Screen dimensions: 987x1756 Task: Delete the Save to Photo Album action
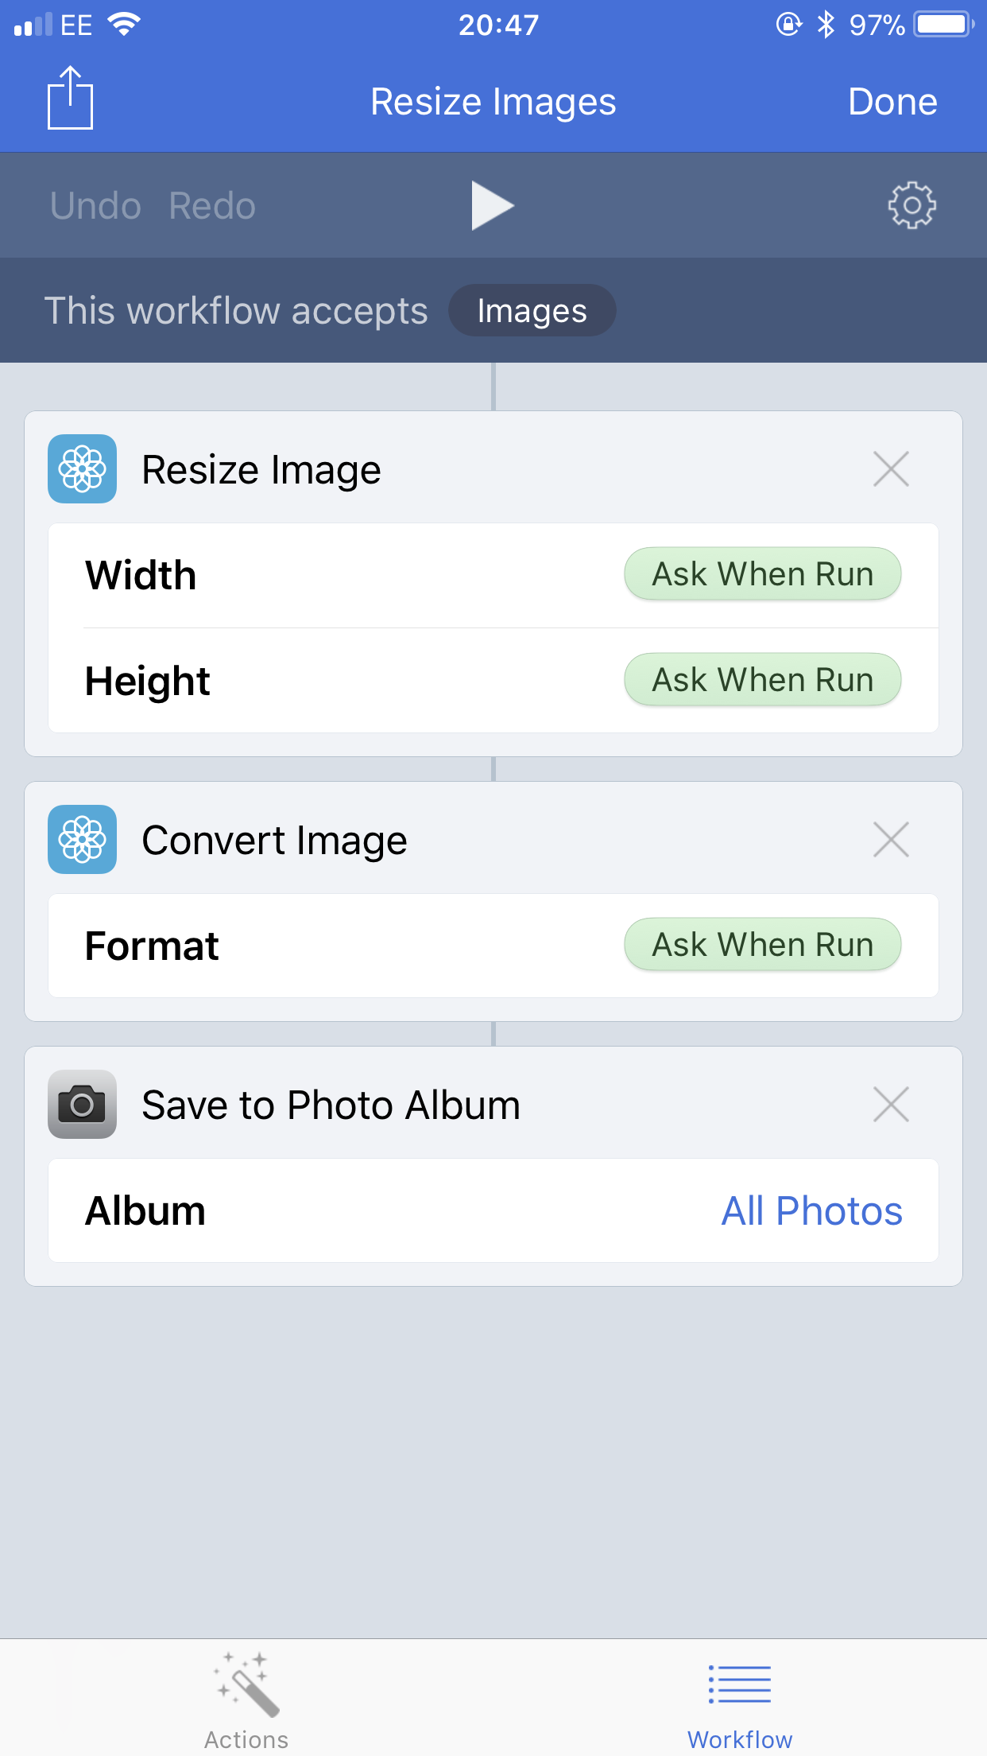pyautogui.click(x=891, y=1104)
